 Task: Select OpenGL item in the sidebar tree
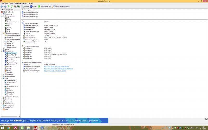pyautogui.click(x=9, y=67)
